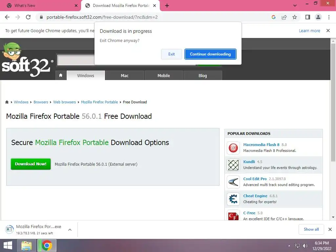This screenshot has width=336, height=252.
Task: Open the C-Free link
Action: point(249,213)
